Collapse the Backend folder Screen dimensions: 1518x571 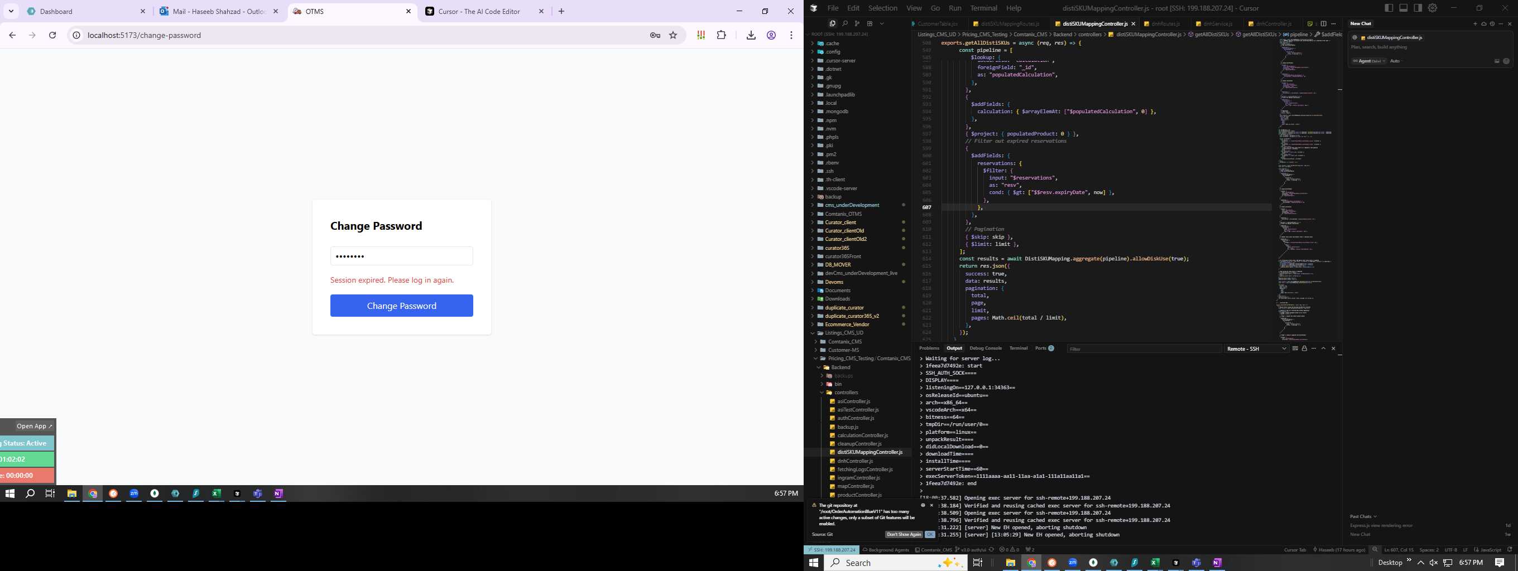[840, 367]
